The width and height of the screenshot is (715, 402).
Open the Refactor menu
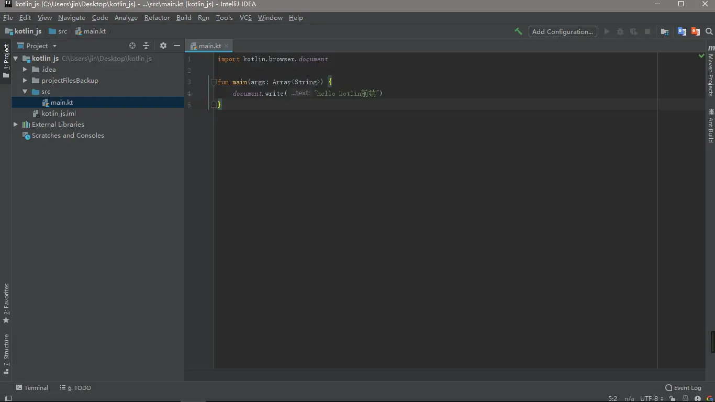(157, 18)
